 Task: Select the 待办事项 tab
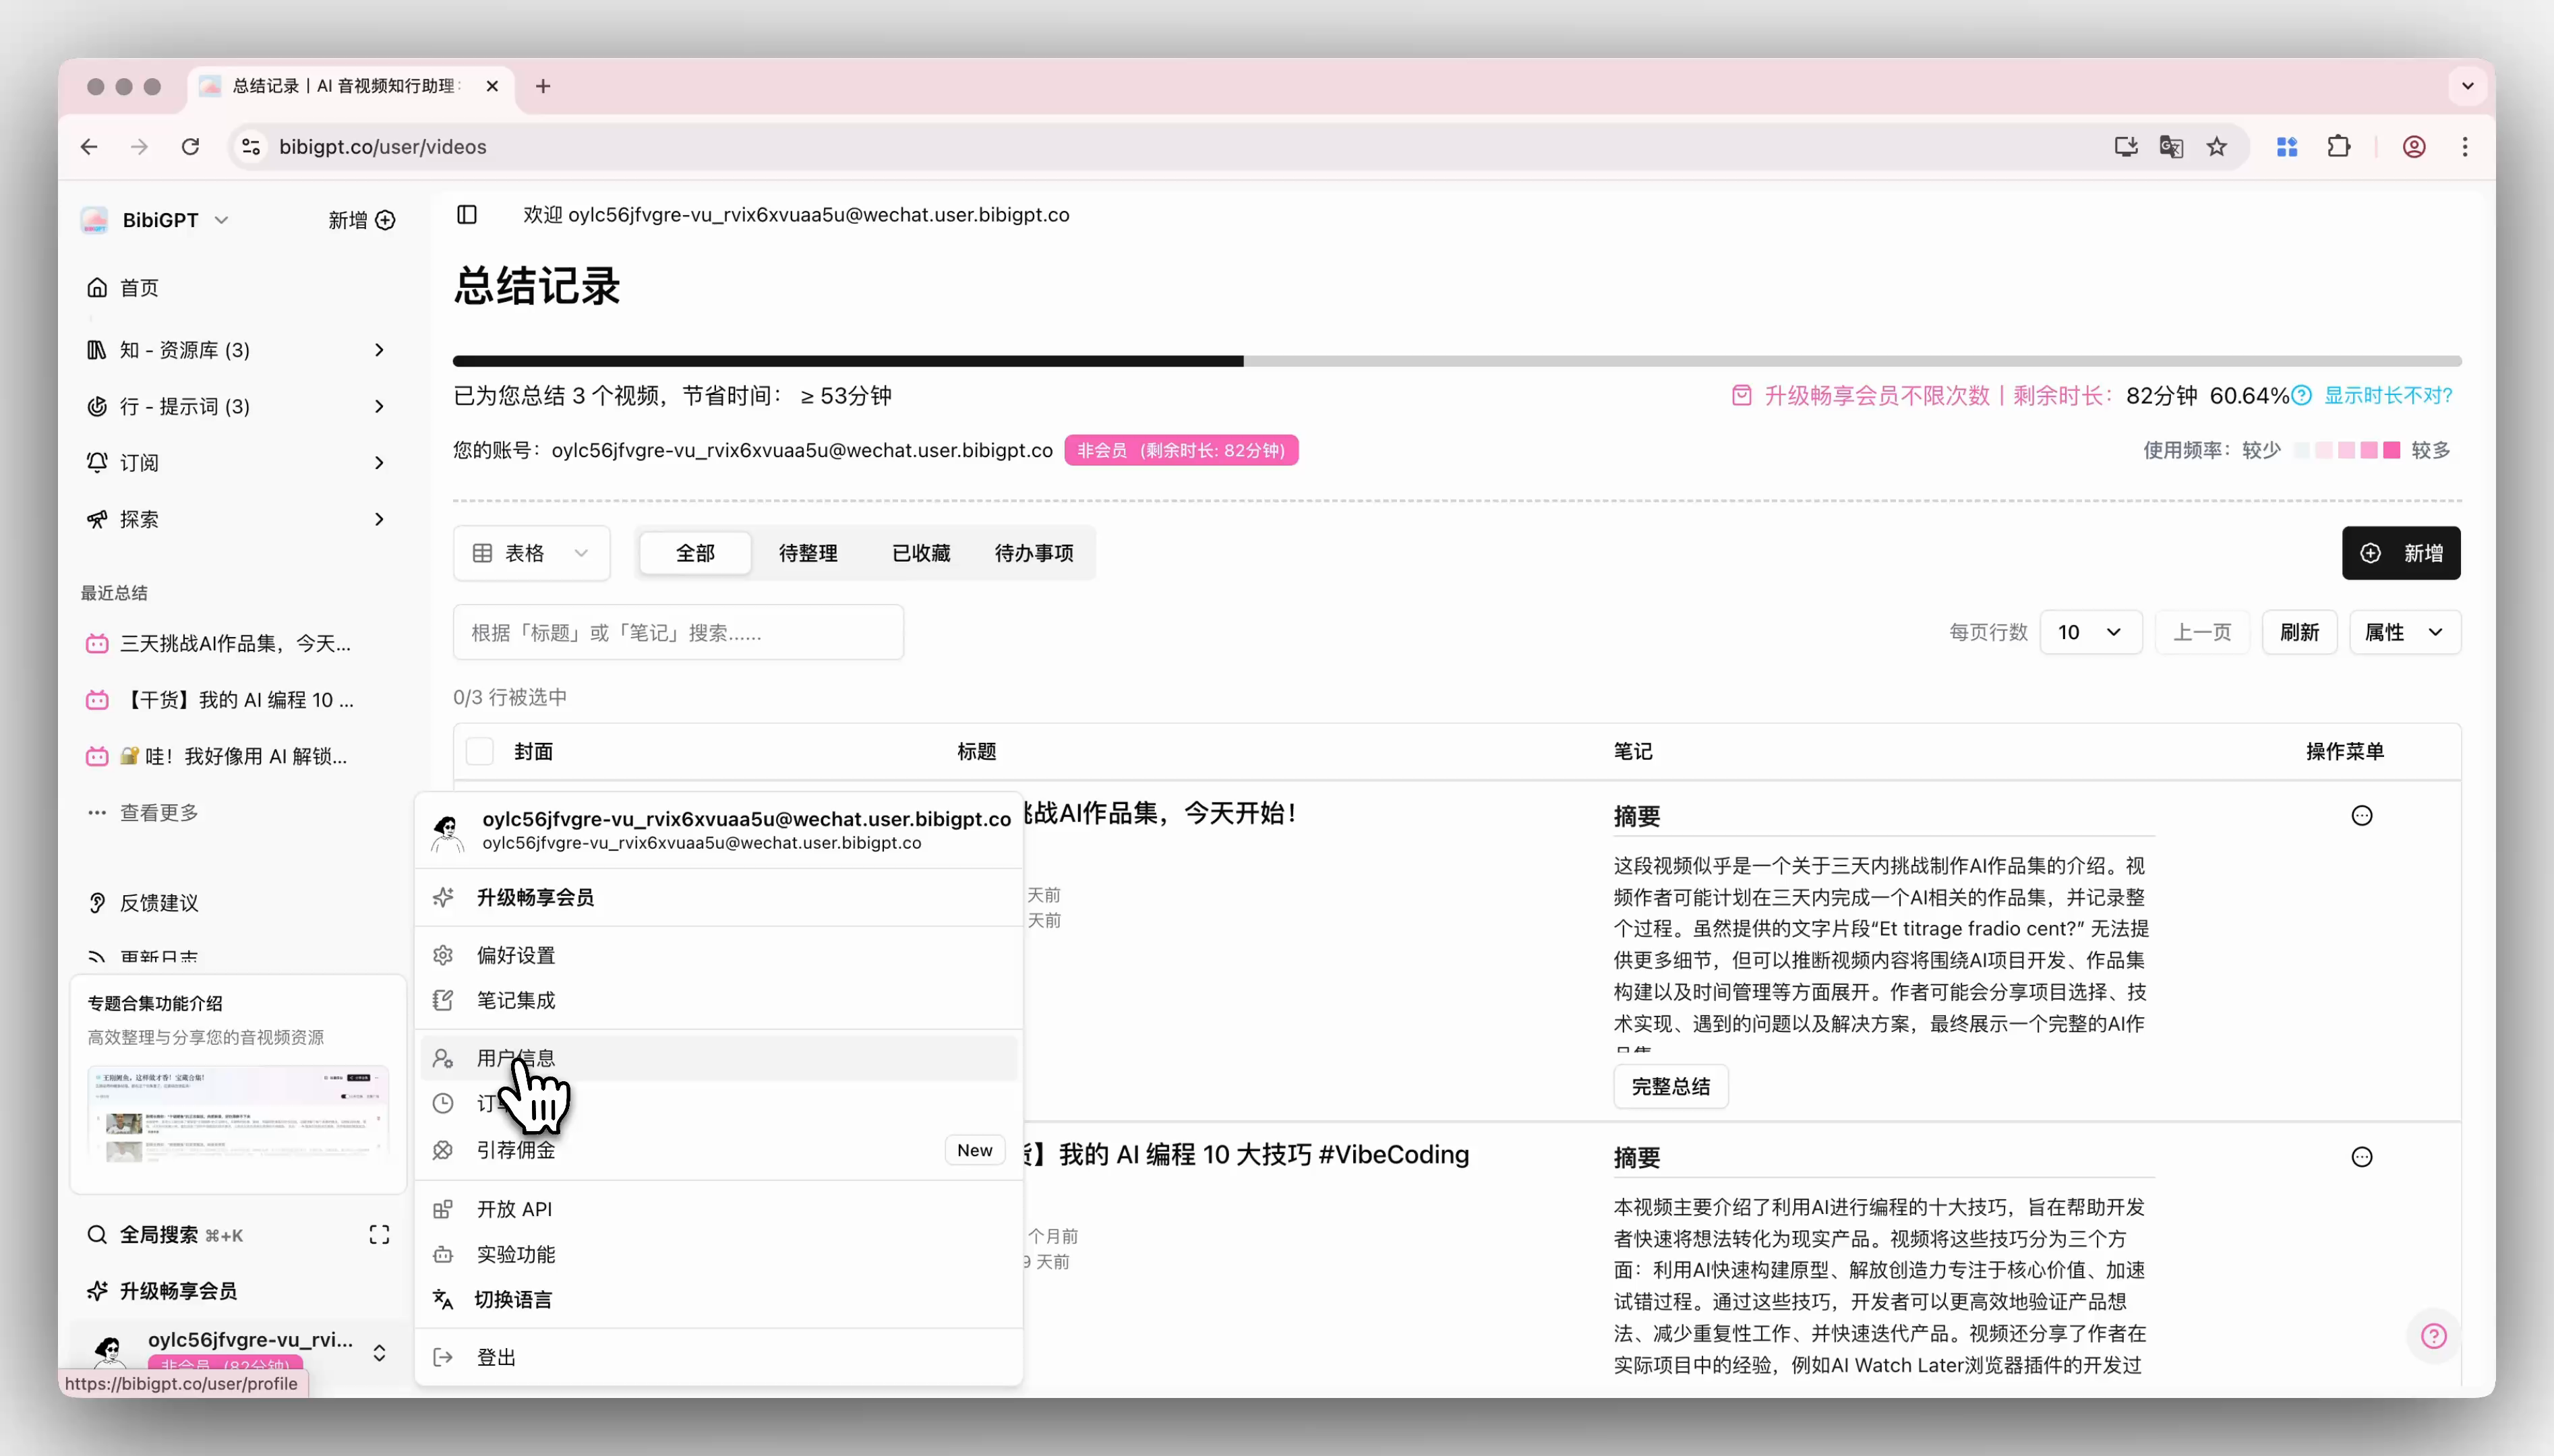1034,553
